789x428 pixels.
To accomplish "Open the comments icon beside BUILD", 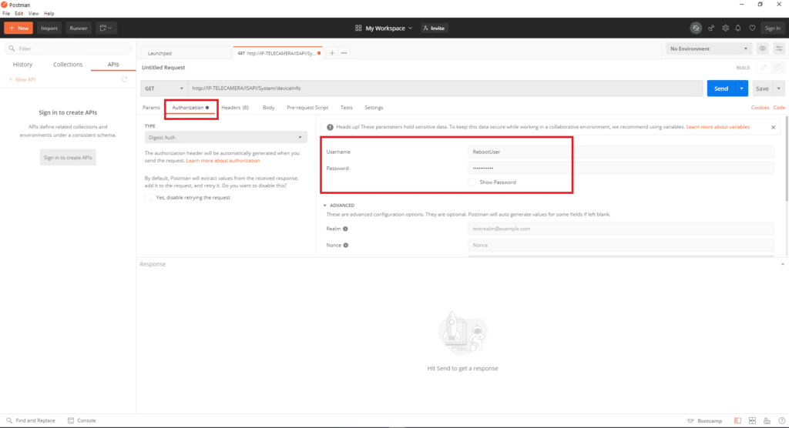I will click(x=777, y=68).
